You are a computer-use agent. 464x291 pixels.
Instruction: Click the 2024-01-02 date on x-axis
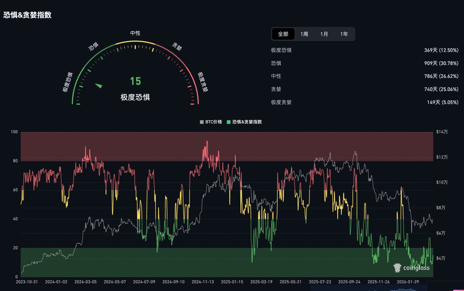[x=56, y=282]
